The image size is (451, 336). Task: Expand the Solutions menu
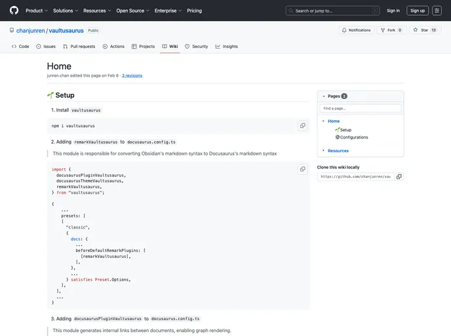[x=66, y=10]
